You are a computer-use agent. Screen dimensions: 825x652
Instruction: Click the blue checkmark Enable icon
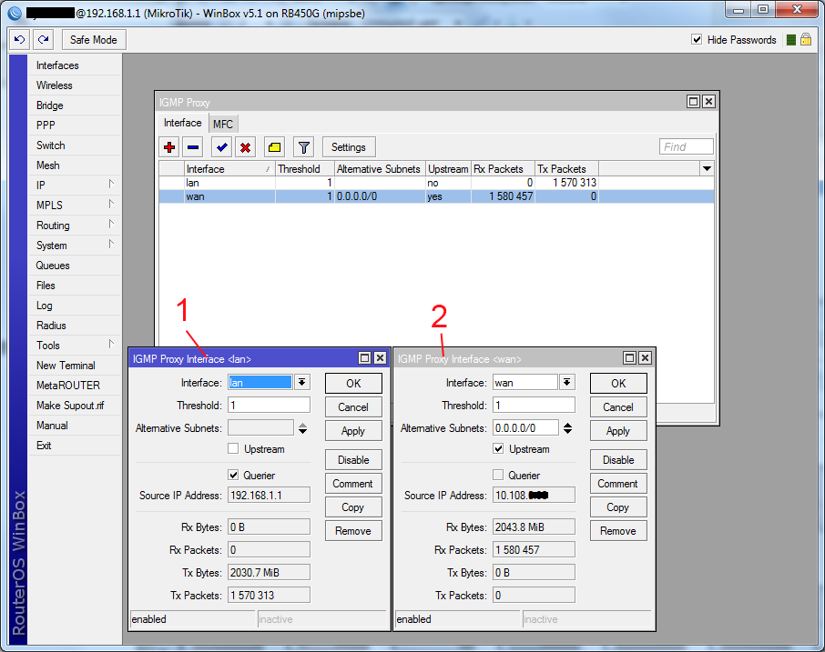coord(221,147)
